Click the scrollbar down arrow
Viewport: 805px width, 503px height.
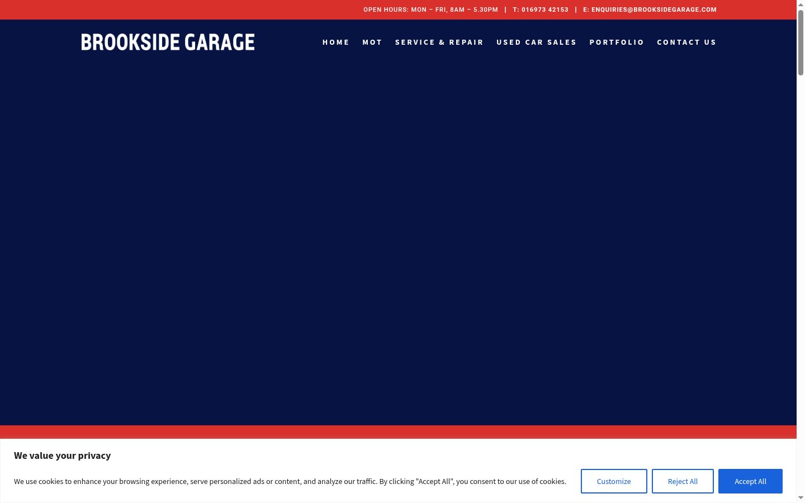(x=801, y=498)
